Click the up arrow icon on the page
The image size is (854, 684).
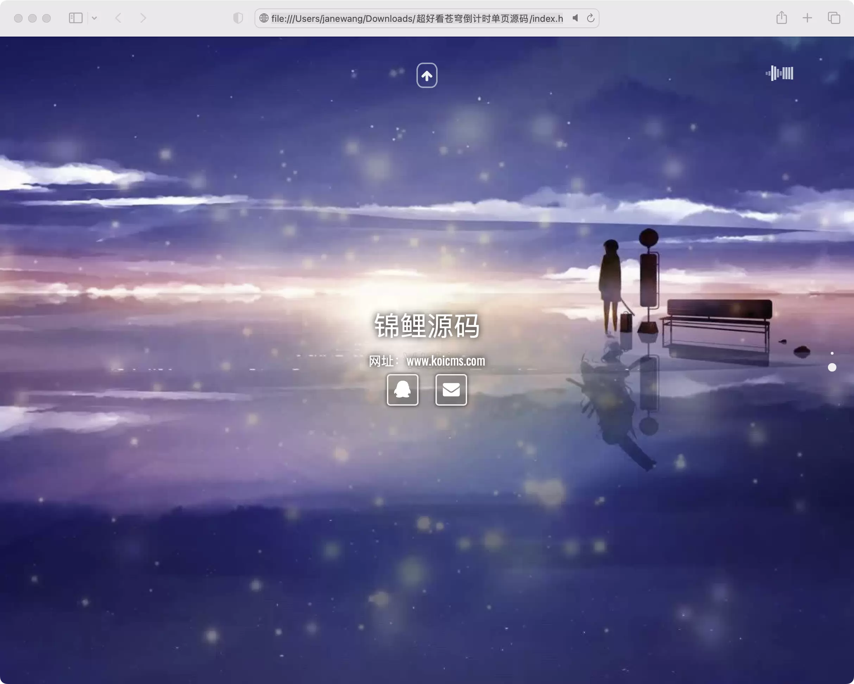pyautogui.click(x=427, y=75)
